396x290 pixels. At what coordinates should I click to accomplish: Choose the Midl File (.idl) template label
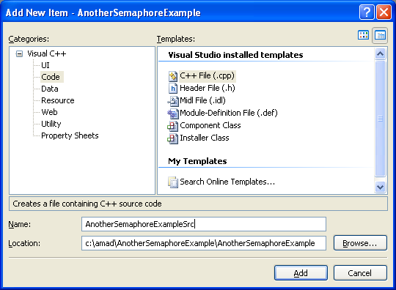tap(202, 100)
